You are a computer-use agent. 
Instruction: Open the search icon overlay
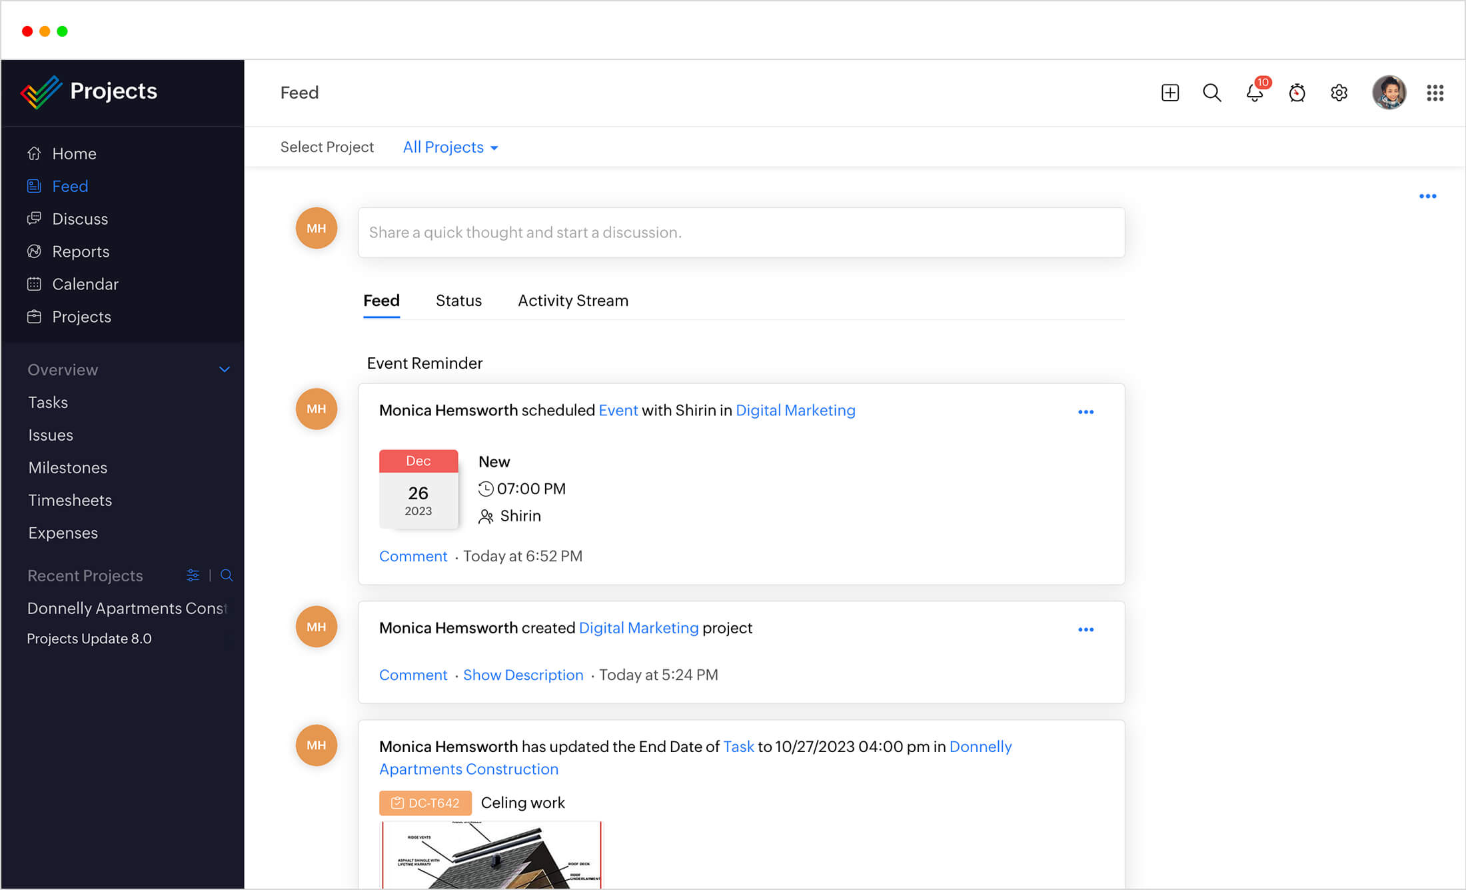[1211, 92]
